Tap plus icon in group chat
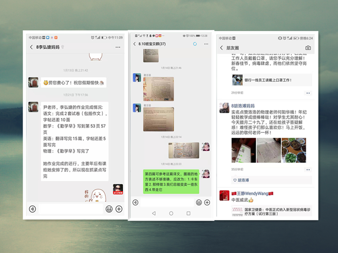338x253 pixels. coord(207,203)
